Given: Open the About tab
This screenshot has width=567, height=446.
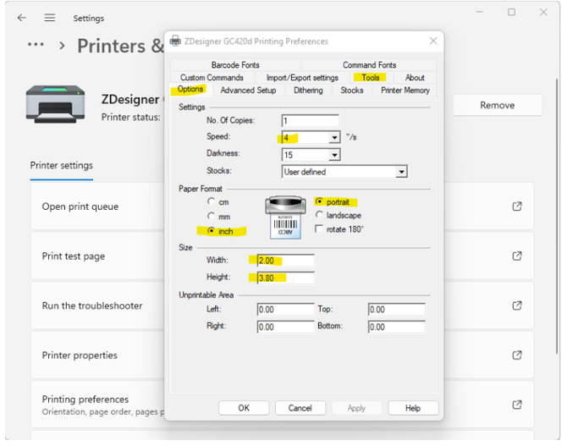Looking at the screenshot, I should tap(415, 77).
